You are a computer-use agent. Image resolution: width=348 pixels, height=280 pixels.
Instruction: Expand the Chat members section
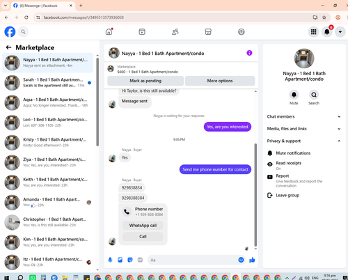(303, 116)
